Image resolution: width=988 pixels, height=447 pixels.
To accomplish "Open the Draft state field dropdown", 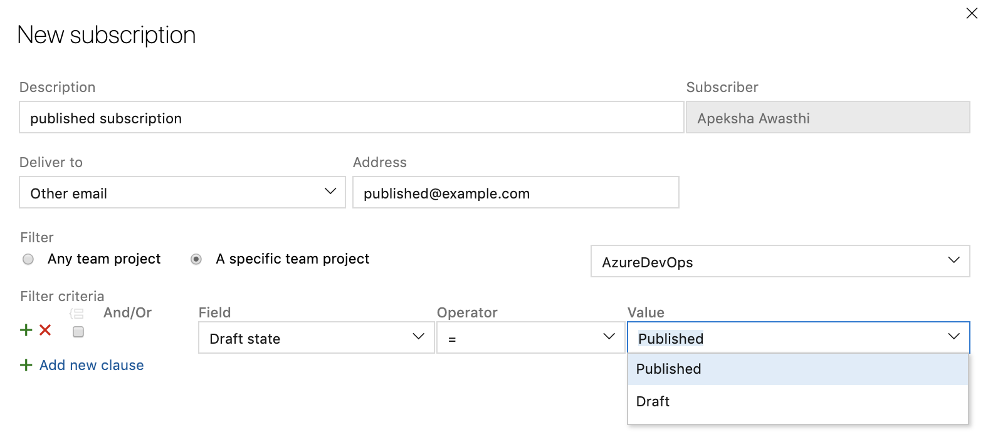I will click(x=316, y=337).
